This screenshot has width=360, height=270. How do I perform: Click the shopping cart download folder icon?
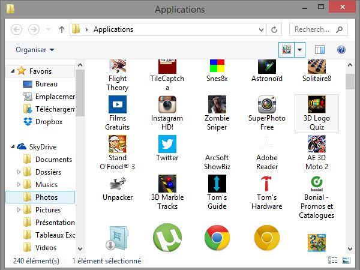[x=118, y=238]
